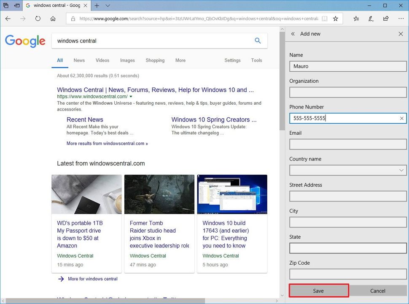The width and height of the screenshot is (409, 304).
Task: Click inside the Email input field
Action: coord(347,144)
